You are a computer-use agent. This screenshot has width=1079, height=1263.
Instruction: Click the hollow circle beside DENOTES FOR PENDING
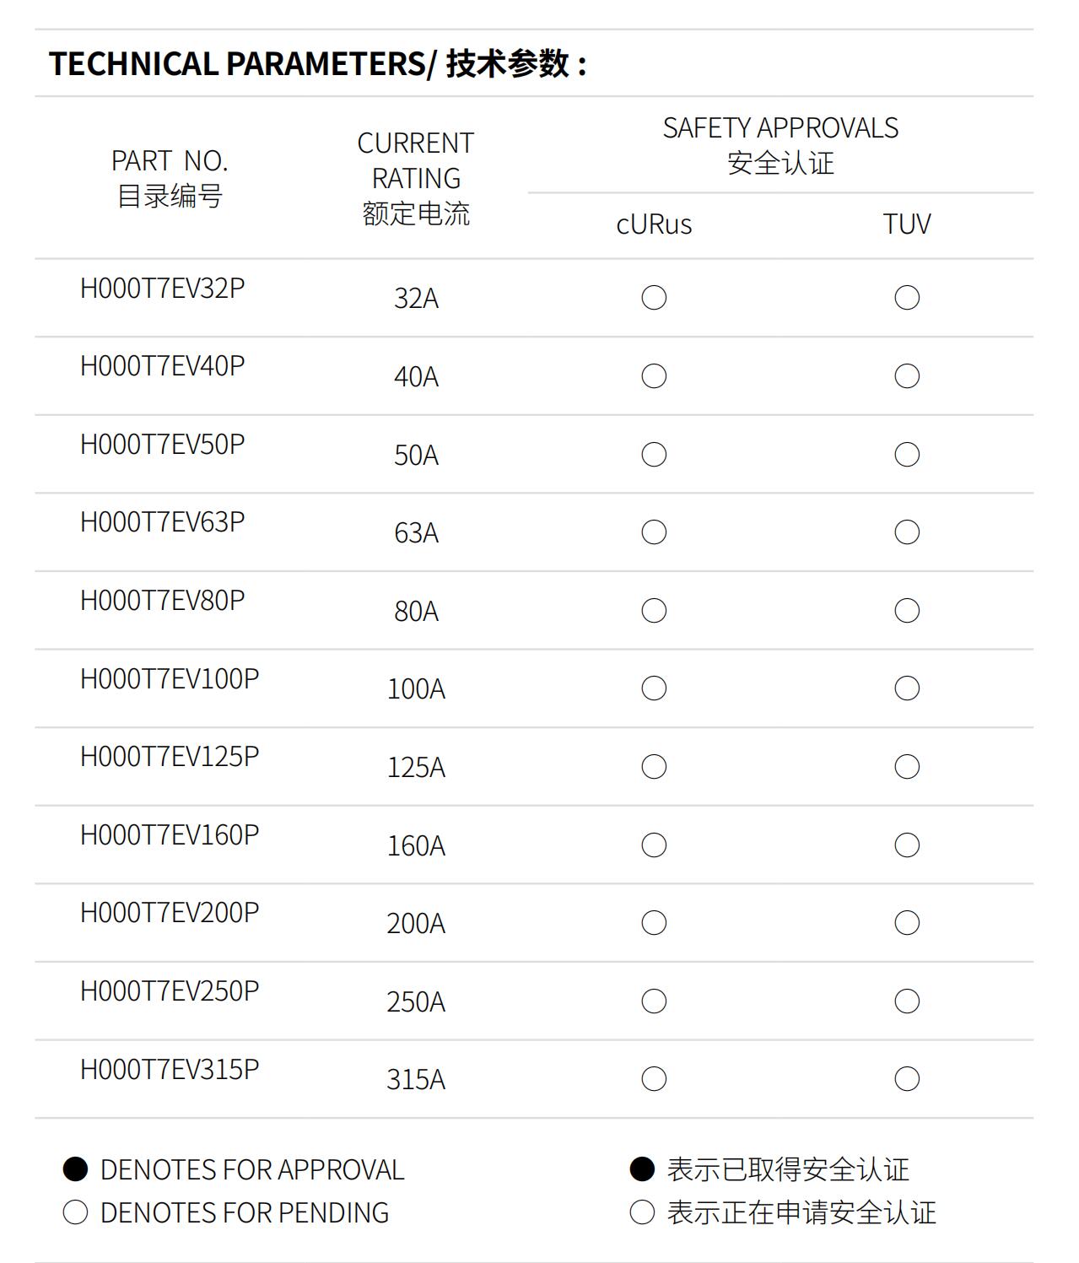click(x=76, y=1212)
